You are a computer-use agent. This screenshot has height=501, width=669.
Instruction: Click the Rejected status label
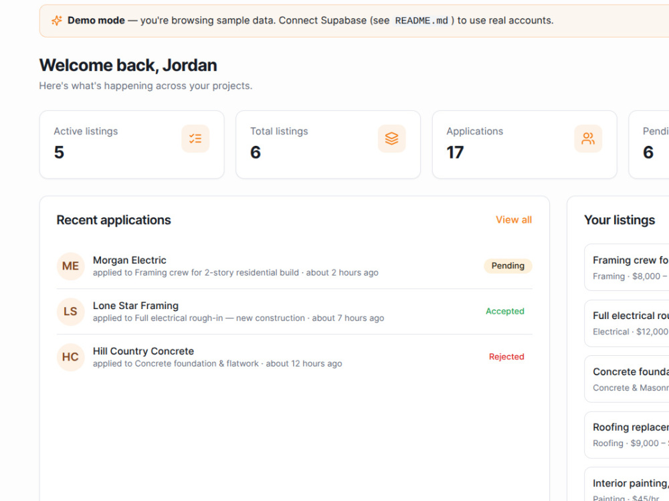pos(506,357)
